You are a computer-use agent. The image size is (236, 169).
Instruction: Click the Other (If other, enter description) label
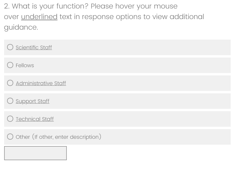tap(58, 137)
